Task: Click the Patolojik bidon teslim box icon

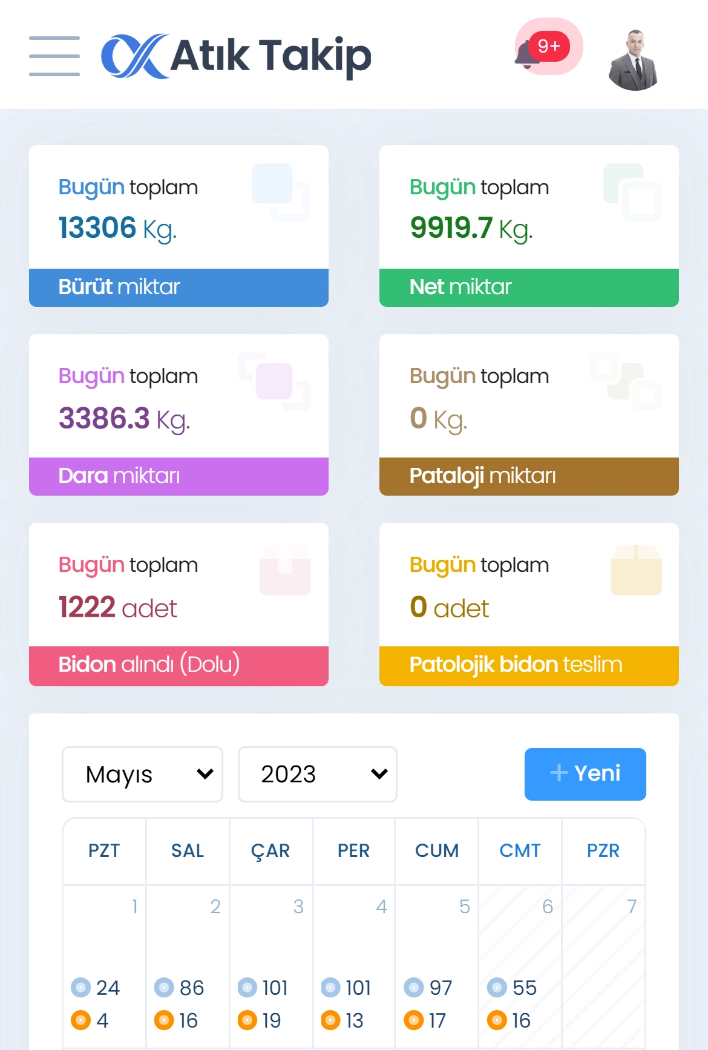Action: pos(636,570)
